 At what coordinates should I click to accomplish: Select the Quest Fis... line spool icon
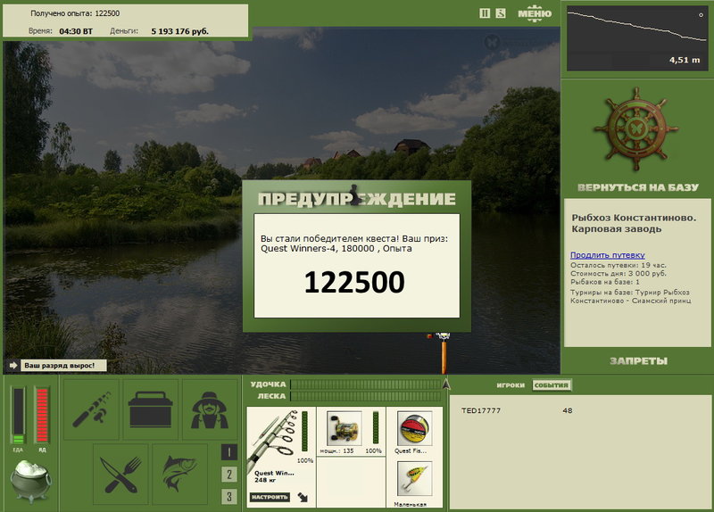tap(414, 428)
